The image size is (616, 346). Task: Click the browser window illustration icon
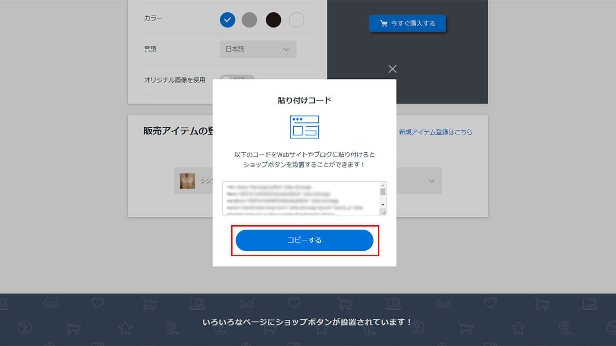pos(304,127)
